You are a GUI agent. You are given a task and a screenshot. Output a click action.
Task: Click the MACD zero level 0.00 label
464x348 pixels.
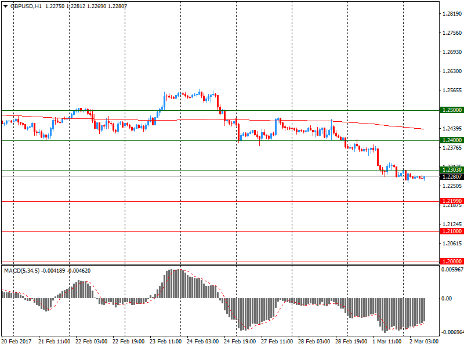click(x=447, y=298)
